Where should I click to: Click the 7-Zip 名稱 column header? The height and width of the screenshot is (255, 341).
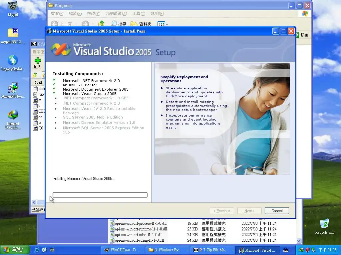point(38,82)
